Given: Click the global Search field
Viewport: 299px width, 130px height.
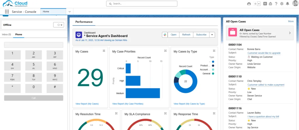Looking at the screenshot, I should (x=142, y=4).
